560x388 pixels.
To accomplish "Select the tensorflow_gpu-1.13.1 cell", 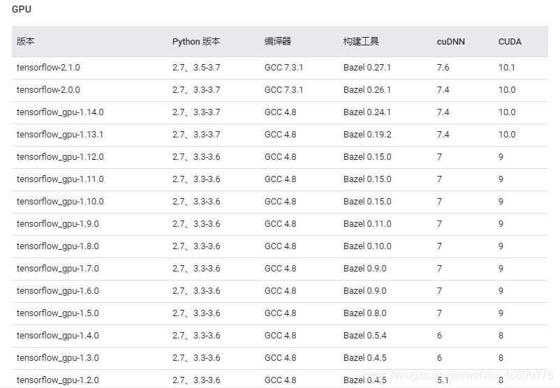I will point(59,135).
